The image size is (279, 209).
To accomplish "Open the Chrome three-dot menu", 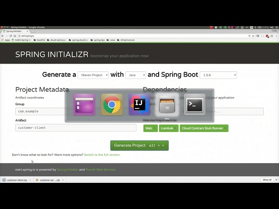I will [x=276, y=36].
